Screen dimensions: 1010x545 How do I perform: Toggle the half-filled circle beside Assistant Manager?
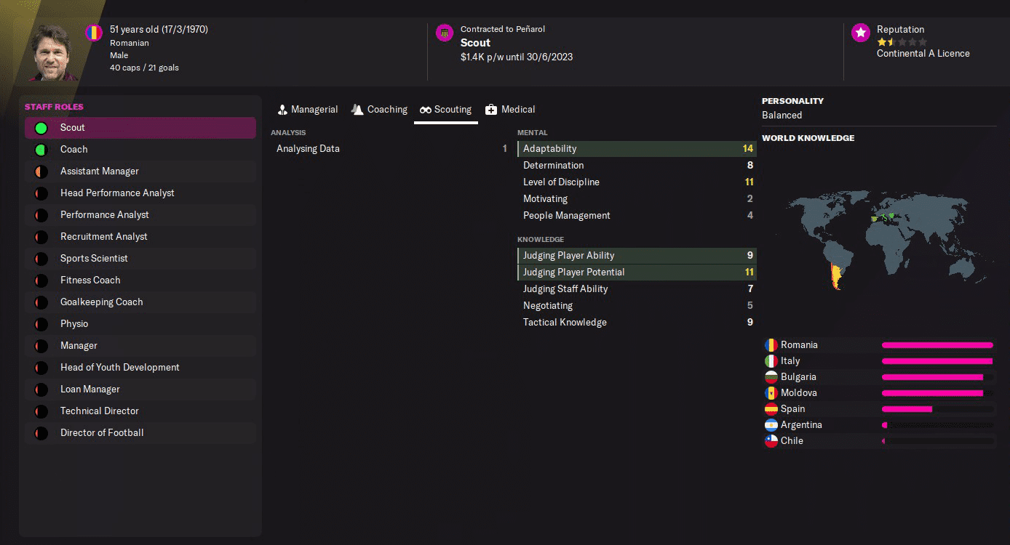pyautogui.click(x=41, y=171)
